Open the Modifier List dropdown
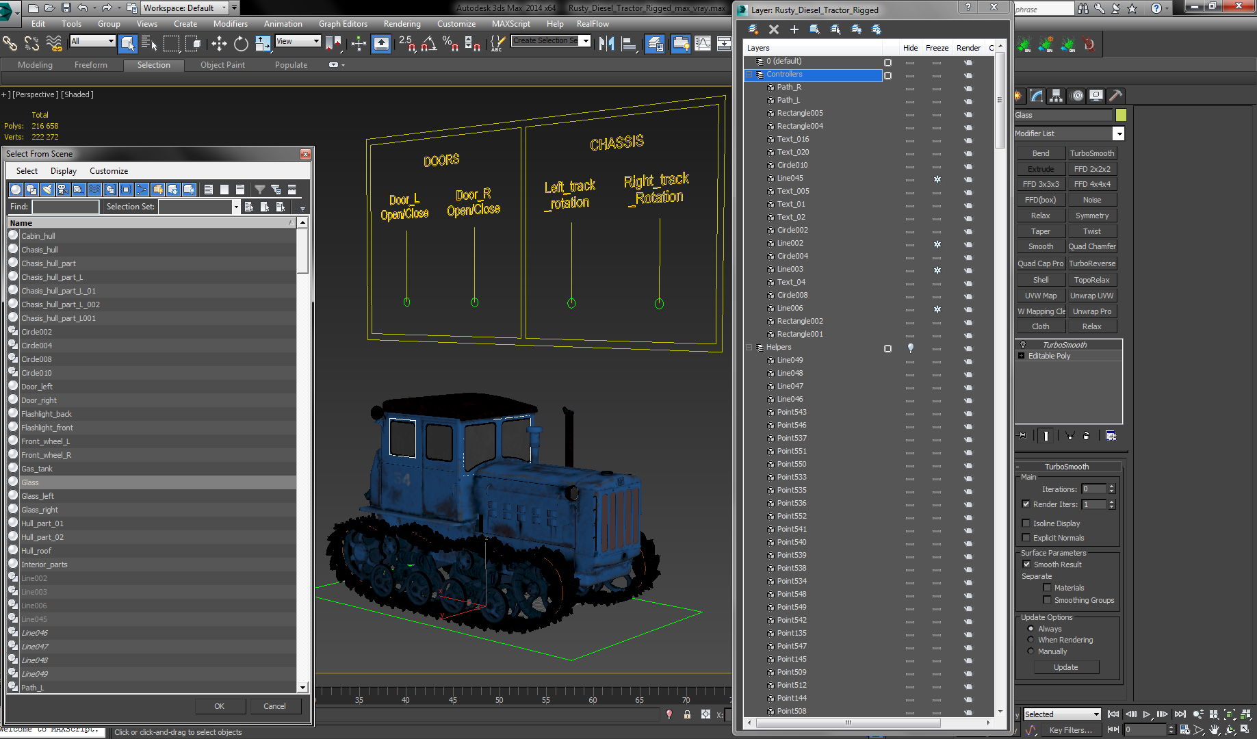1257x739 pixels. pos(1118,133)
